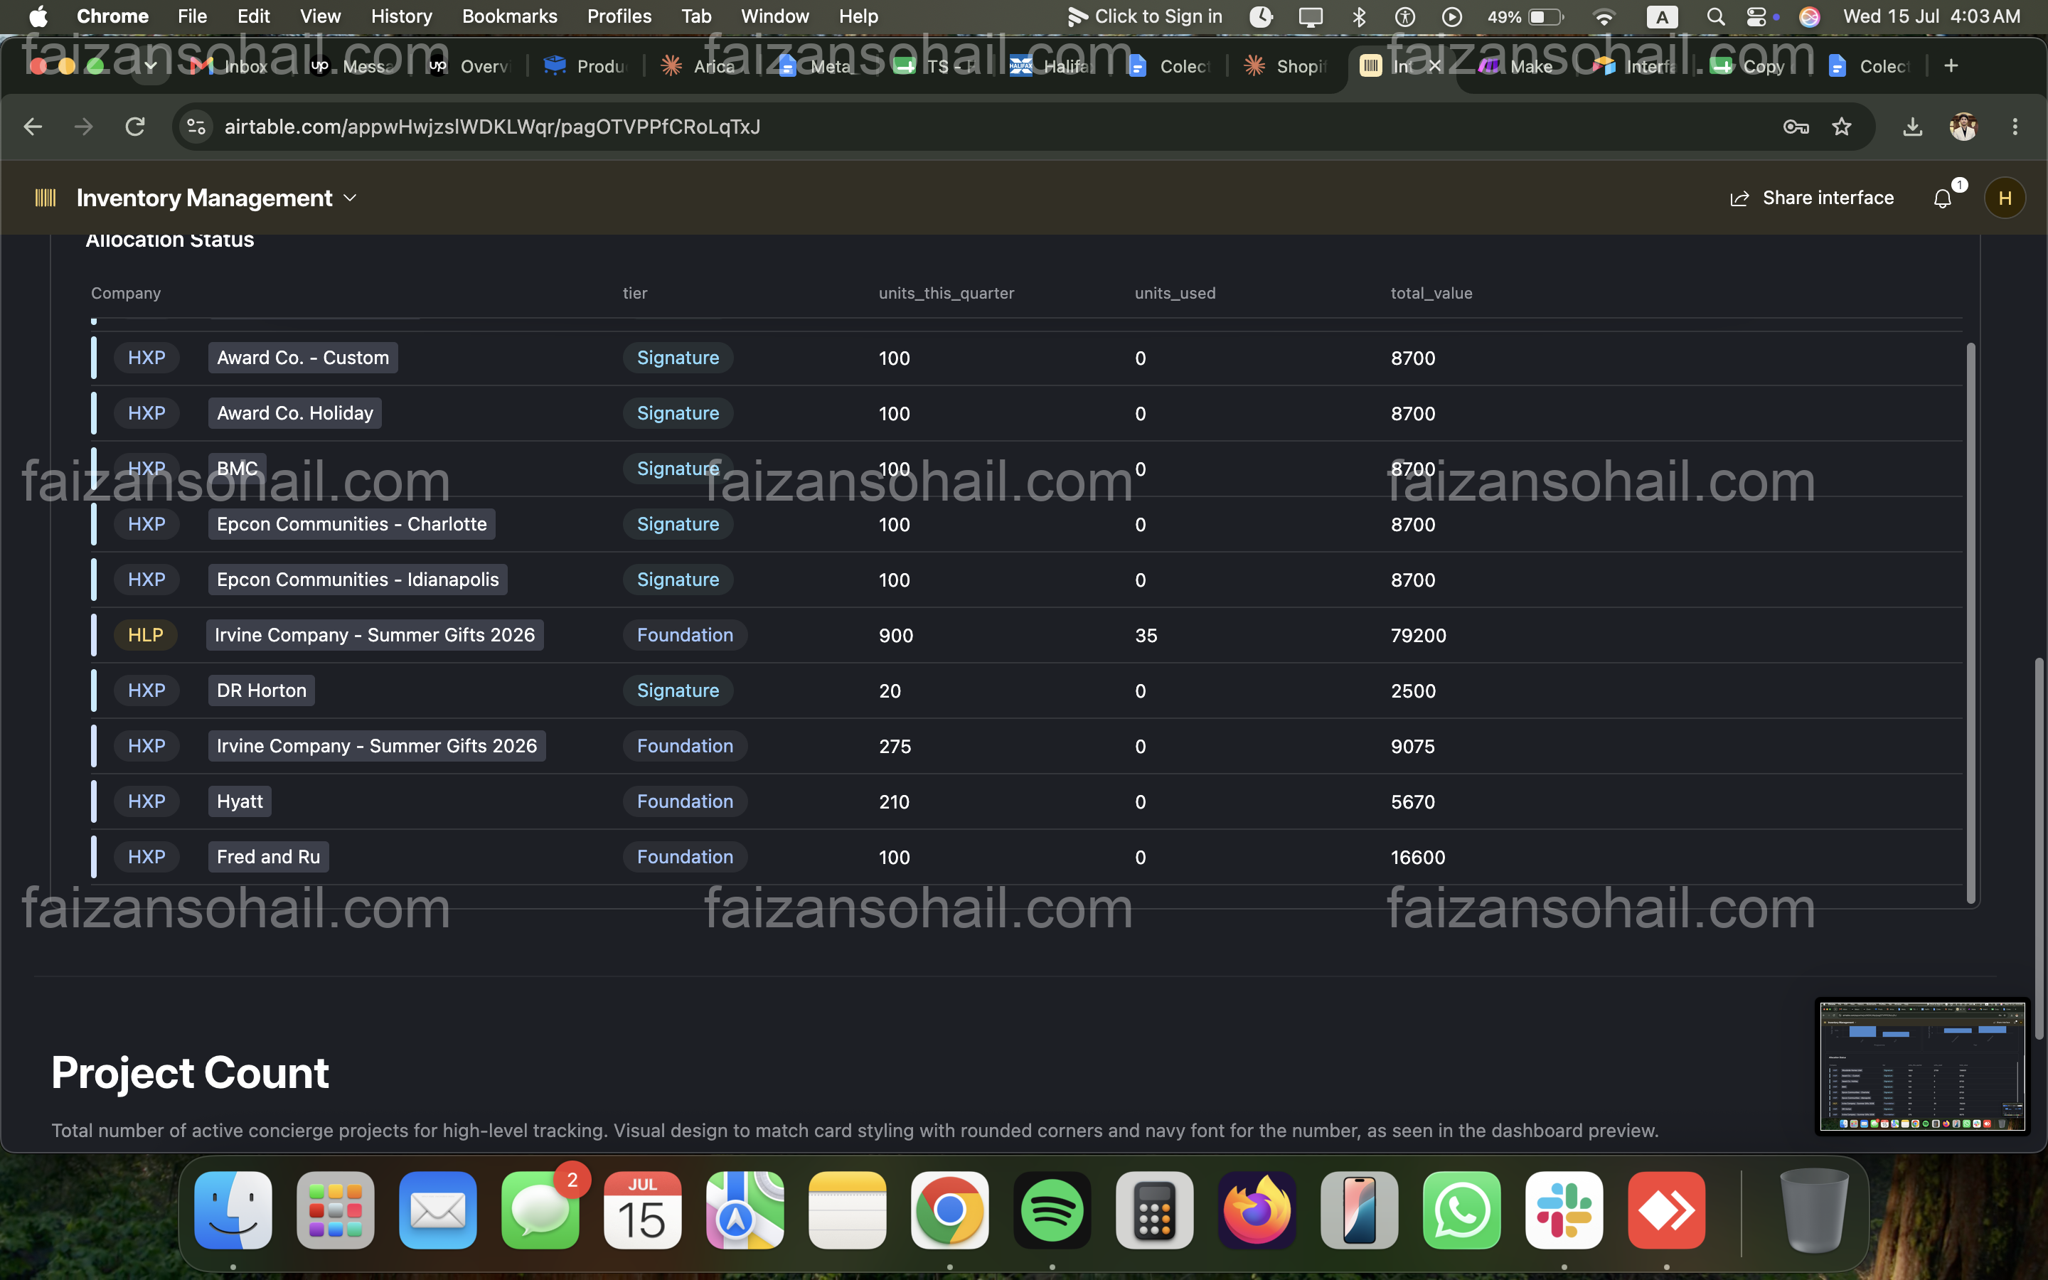Reload the Airtable page
Image resolution: width=2048 pixels, height=1280 pixels.
(135, 126)
